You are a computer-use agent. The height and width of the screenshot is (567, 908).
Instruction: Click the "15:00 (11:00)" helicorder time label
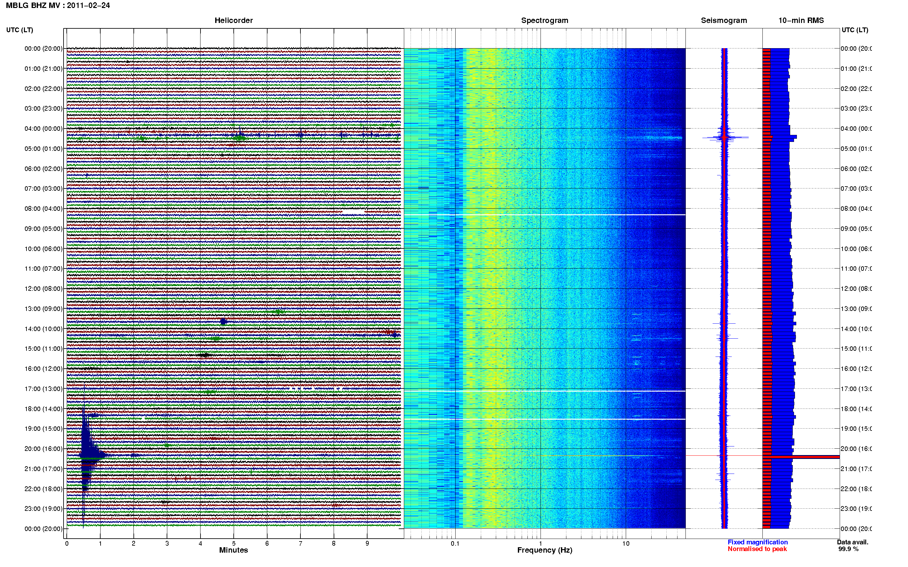pyautogui.click(x=43, y=349)
